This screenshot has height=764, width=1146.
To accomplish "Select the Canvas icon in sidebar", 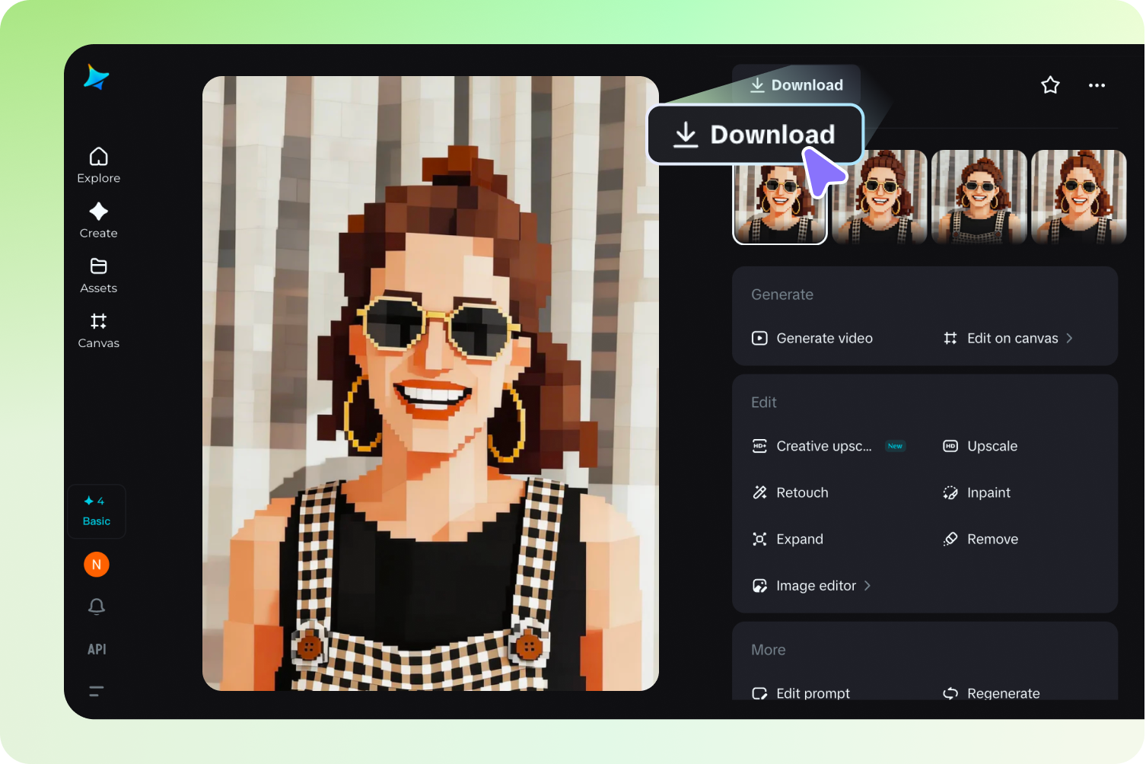I will click(x=98, y=321).
